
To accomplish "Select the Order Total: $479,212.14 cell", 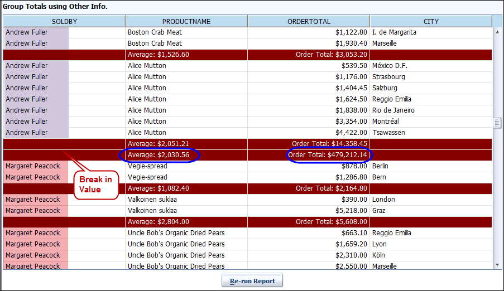I will click(329, 155).
